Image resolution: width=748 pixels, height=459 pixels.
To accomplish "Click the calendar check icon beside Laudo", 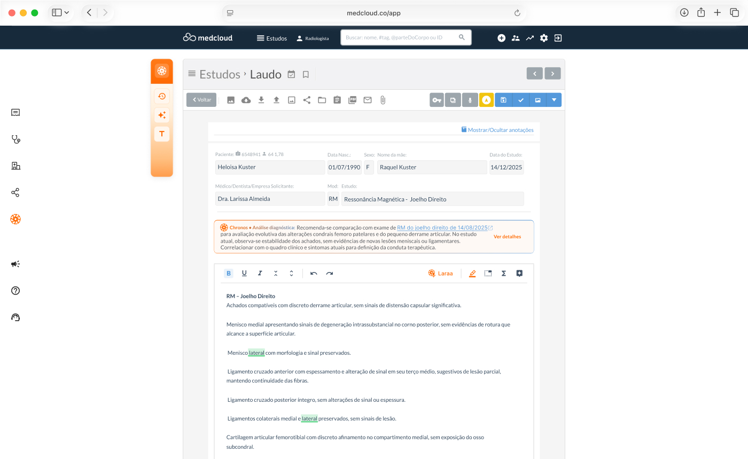I will (291, 74).
